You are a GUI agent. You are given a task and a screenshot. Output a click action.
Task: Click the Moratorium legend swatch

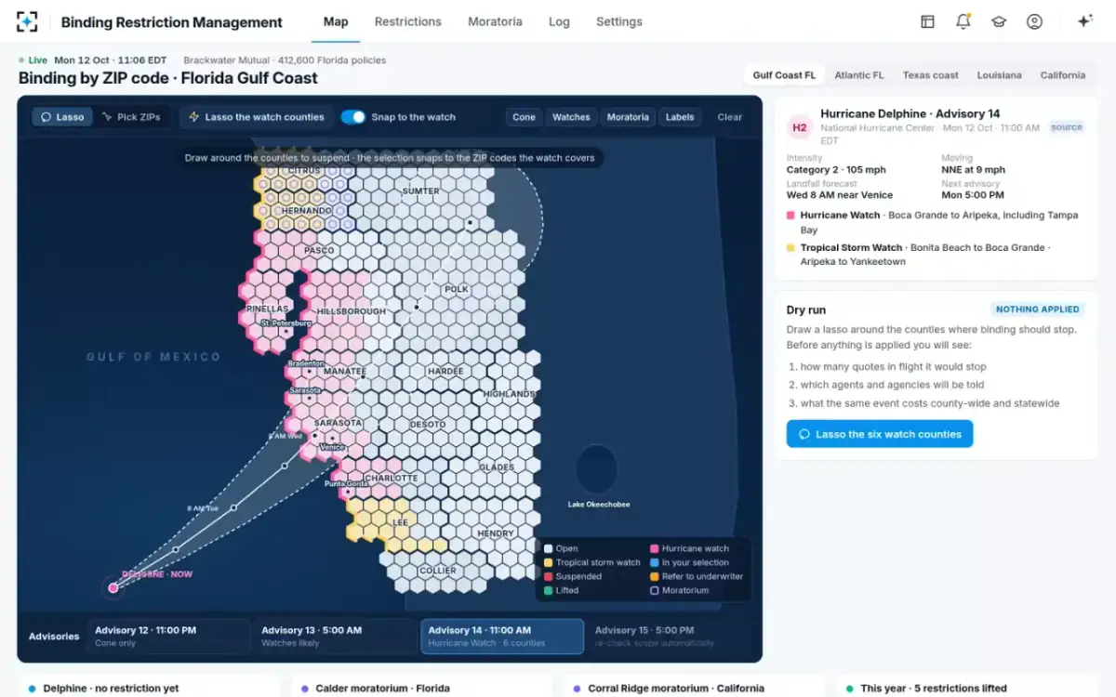(x=655, y=590)
